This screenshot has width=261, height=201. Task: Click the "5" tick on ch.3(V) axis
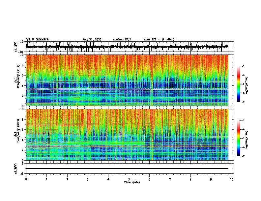(23, 163)
